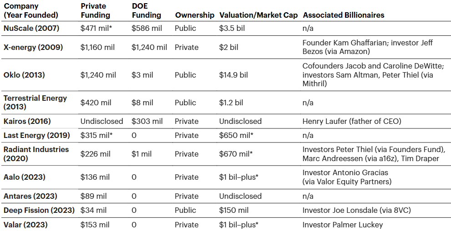Click the Ownership column header

tap(194, 15)
